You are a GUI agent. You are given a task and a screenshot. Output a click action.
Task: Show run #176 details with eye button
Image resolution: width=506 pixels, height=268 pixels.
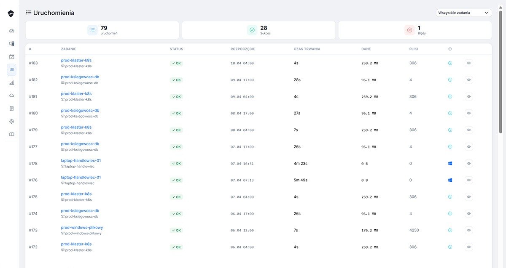468,180
